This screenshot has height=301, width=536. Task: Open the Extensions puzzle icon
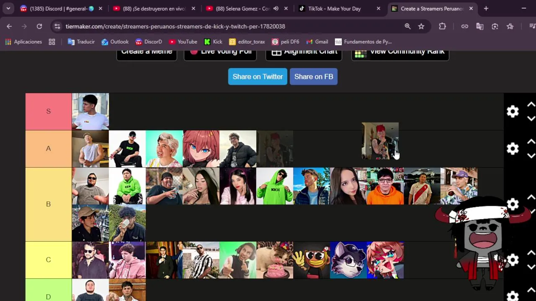442,26
